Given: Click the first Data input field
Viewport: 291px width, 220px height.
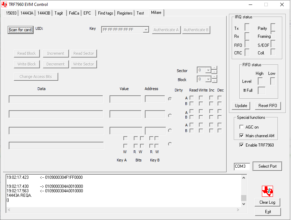Looking at the screenshot, I should tap(56, 99).
